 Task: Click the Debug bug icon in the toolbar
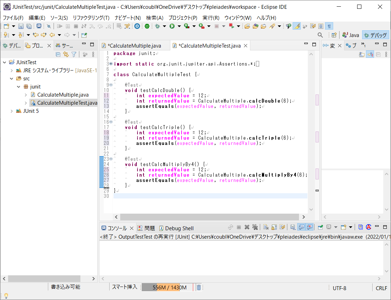157,26
